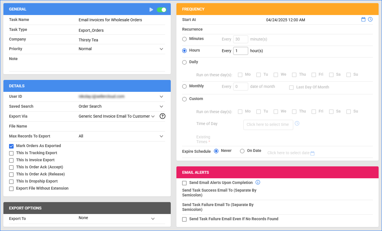Select the Monthly recurrence option
Image resolution: width=382 pixels, height=231 pixels.
[184, 86]
